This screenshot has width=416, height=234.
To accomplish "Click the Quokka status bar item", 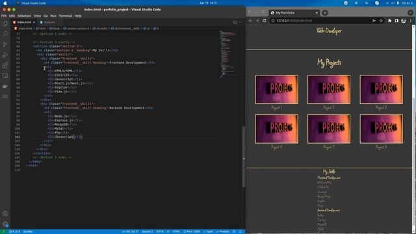I will pos(28,231).
